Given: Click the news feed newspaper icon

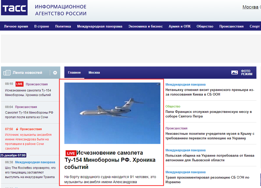Looking at the screenshot, I should point(7,73).
